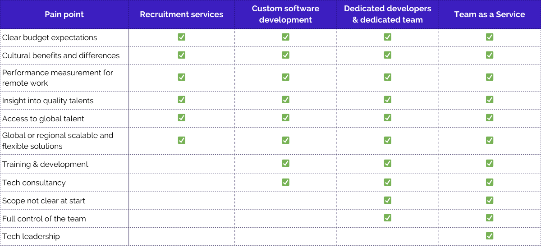Click checkmark for Clear budget expectations under Recruitment services

tap(182, 37)
